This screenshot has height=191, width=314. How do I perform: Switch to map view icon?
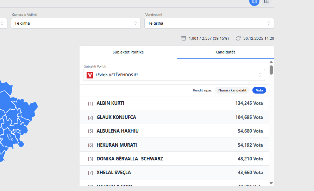[254, 1]
